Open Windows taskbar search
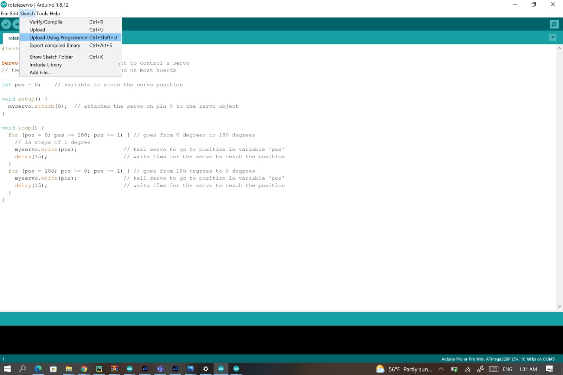The height and width of the screenshot is (375, 563). click(x=22, y=369)
